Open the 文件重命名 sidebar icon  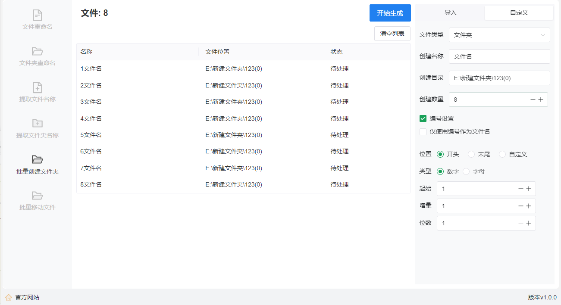(38, 16)
